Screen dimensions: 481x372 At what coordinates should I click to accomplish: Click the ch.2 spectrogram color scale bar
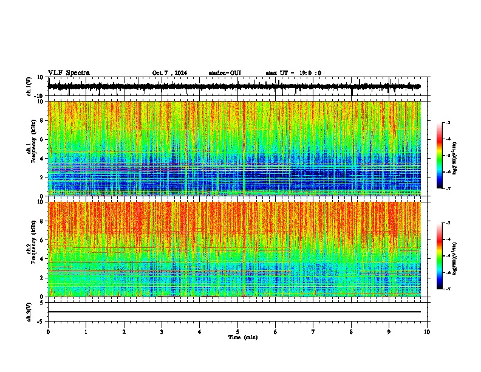point(439,256)
